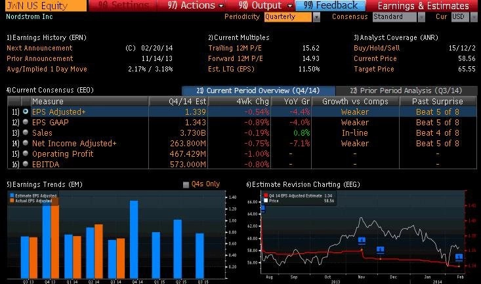Click Avg/Implied 1 Day Move value
Viewport: 481px width, 284px height.
[x=150, y=69]
